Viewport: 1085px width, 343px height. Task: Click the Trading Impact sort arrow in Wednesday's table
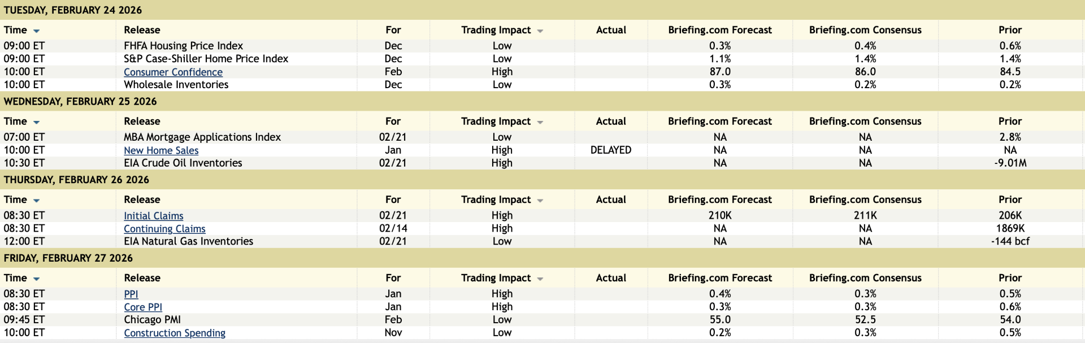coord(540,122)
